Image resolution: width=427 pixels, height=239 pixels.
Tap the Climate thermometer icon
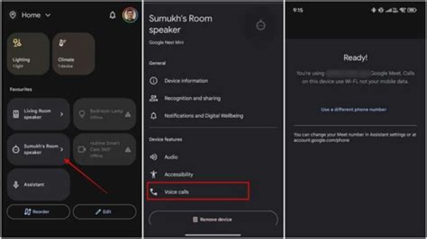[62, 43]
